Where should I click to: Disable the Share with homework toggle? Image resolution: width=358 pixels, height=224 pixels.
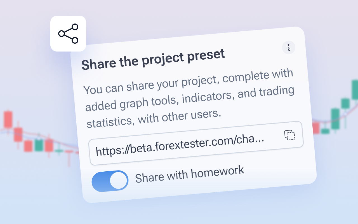click(110, 181)
